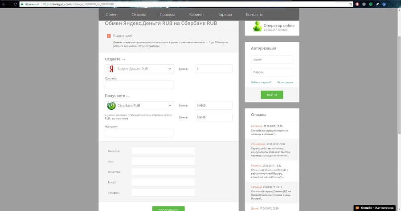The height and width of the screenshot is (211, 401).
Task: Focus the Сумма field showing 0.9805
Action: point(213,106)
